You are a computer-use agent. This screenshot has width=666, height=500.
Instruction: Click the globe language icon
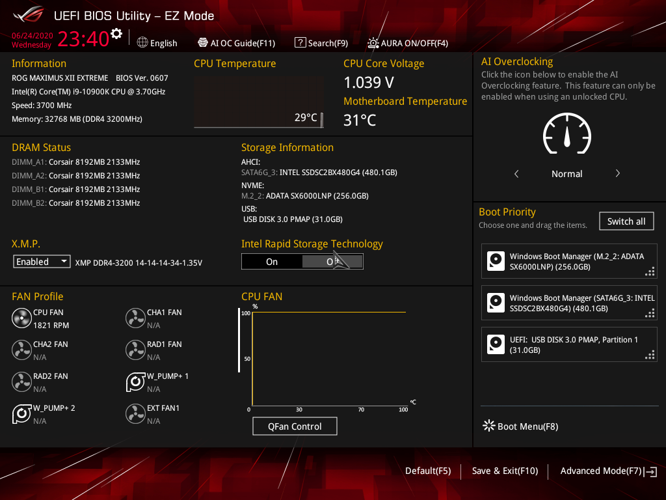(142, 42)
